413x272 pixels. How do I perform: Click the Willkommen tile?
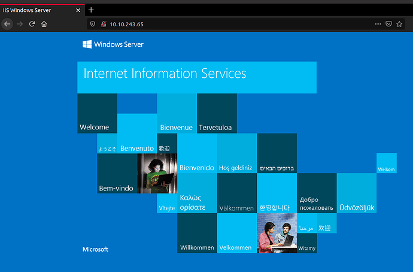[197, 233]
